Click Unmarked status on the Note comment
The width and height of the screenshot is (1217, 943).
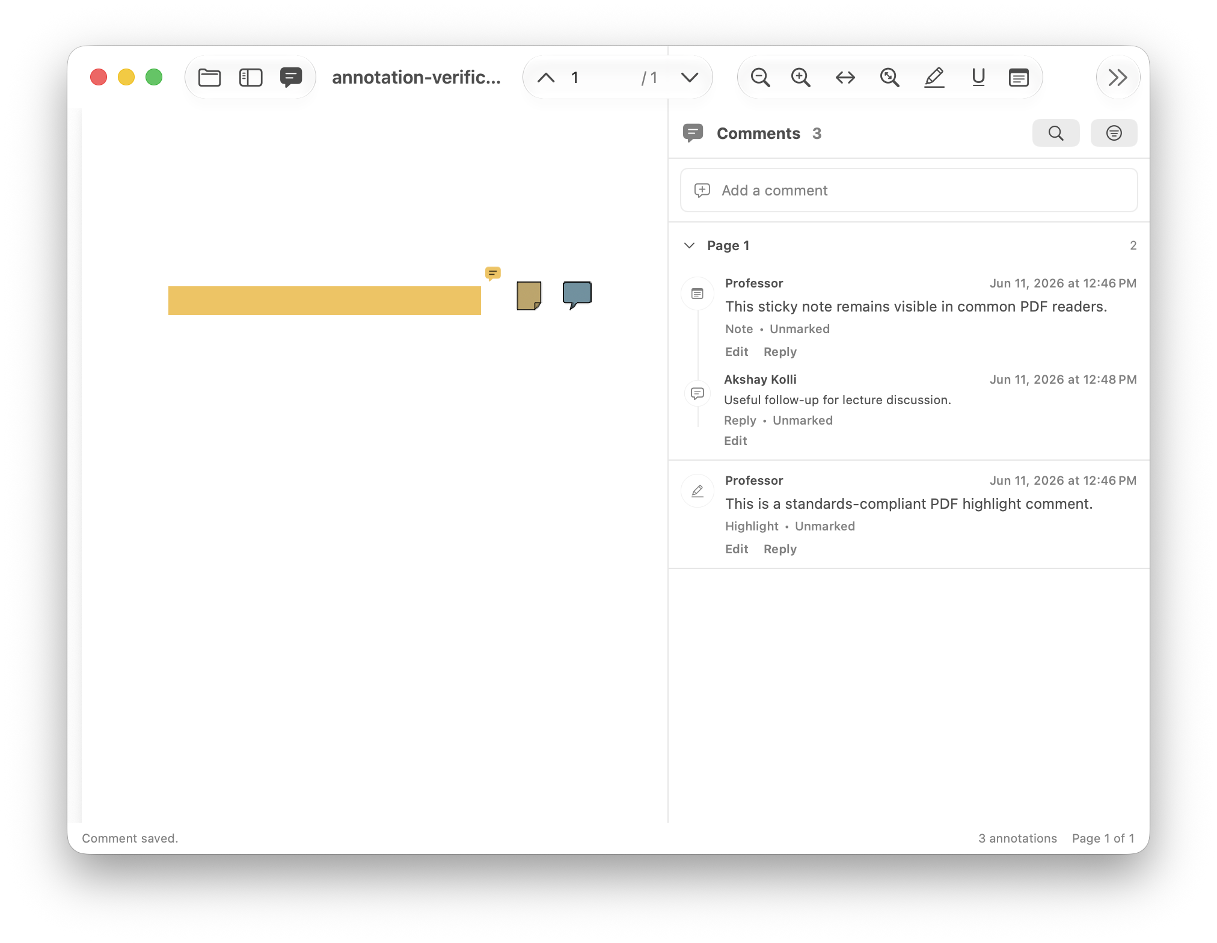[x=800, y=329]
